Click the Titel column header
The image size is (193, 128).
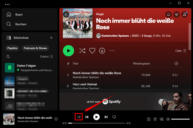75,63
